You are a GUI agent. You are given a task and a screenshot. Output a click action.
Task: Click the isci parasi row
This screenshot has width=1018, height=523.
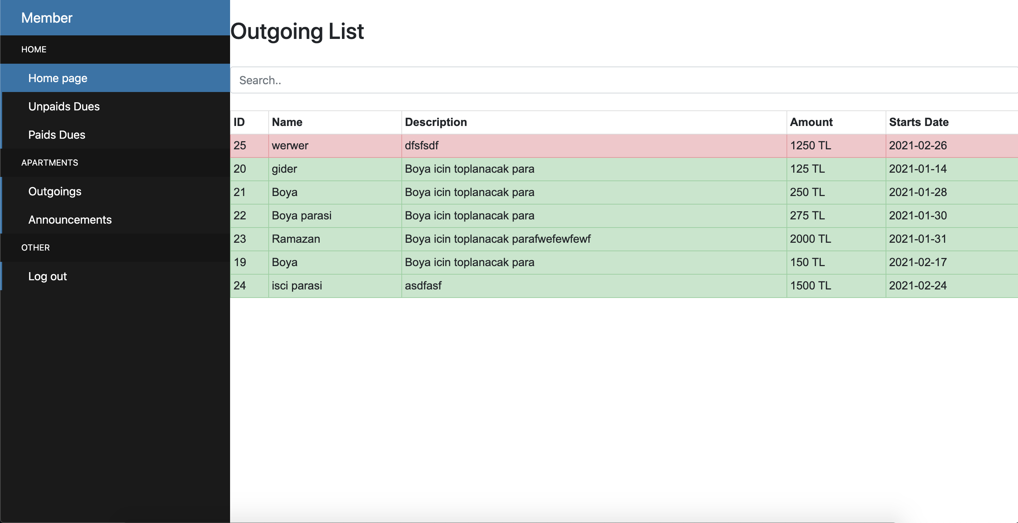coord(296,285)
